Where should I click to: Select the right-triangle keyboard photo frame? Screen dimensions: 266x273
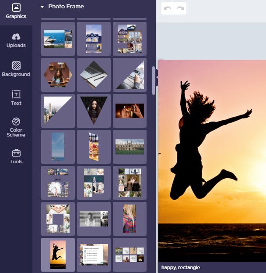(x=129, y=75)
